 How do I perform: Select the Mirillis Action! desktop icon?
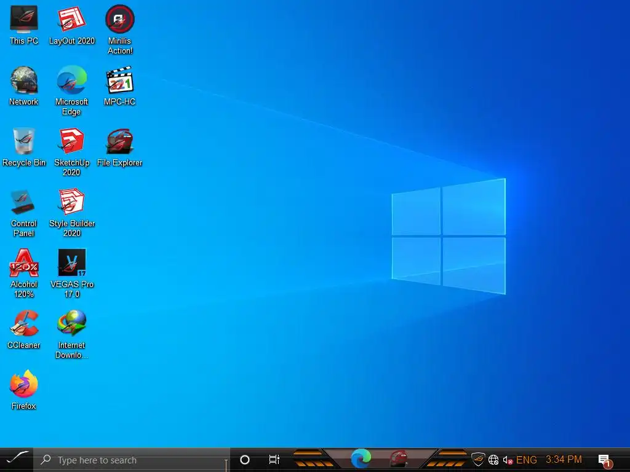(x=120, y=30)
